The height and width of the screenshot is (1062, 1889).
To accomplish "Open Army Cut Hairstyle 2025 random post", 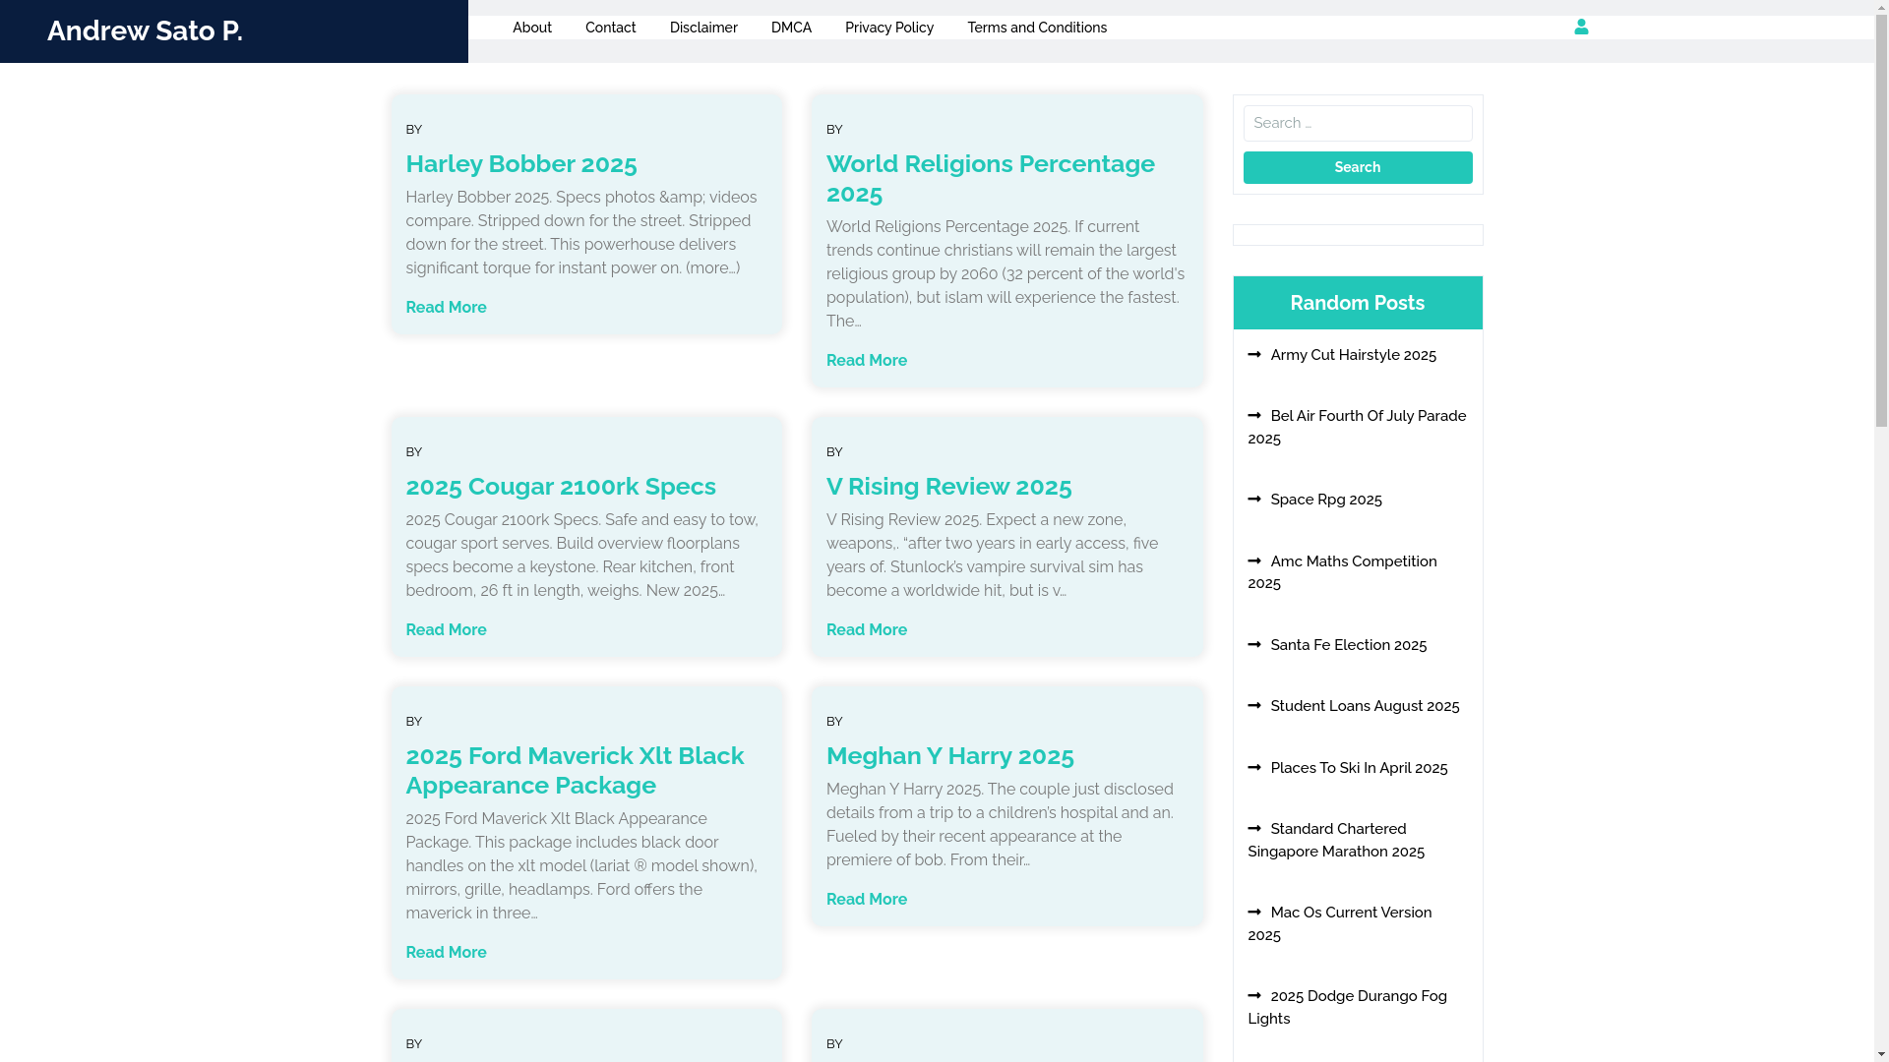I will (1353, 355).
